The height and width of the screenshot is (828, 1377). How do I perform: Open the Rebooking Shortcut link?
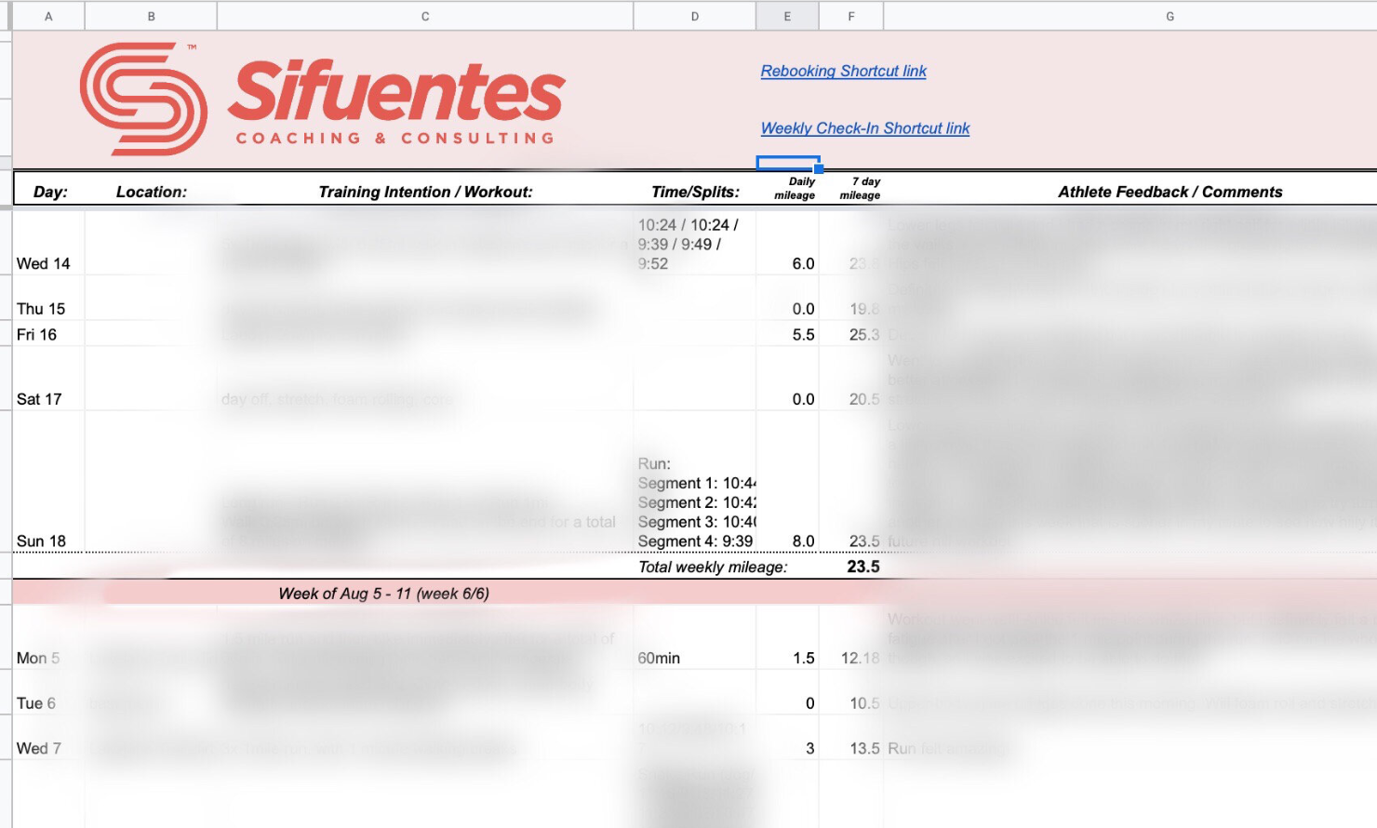click(843, 71)
